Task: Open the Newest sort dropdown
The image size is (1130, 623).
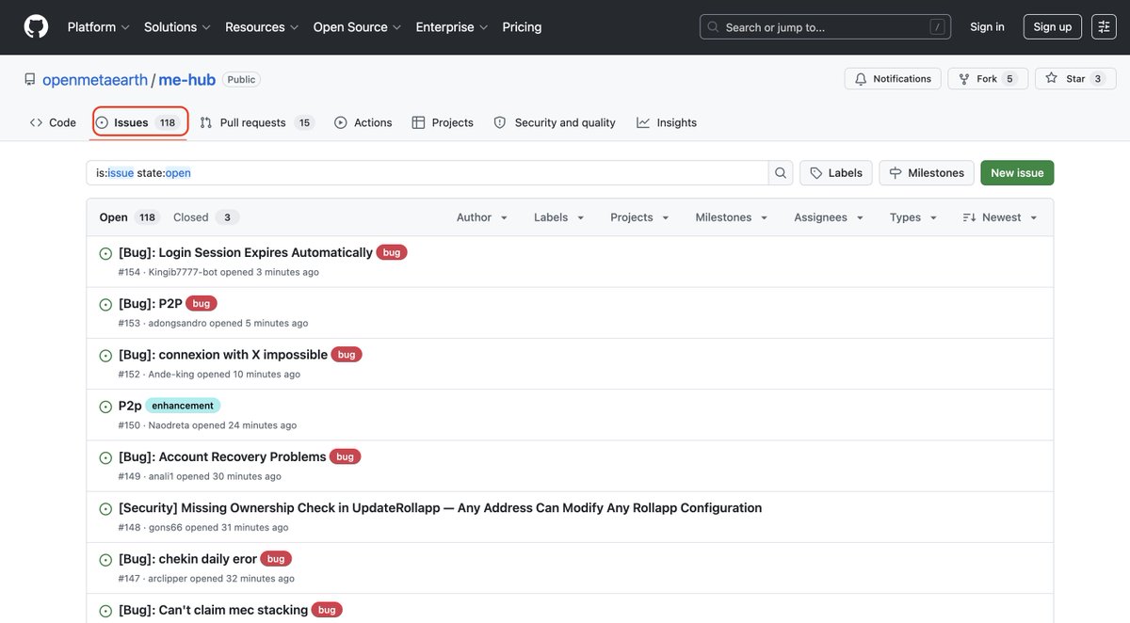Action: 1000,217
